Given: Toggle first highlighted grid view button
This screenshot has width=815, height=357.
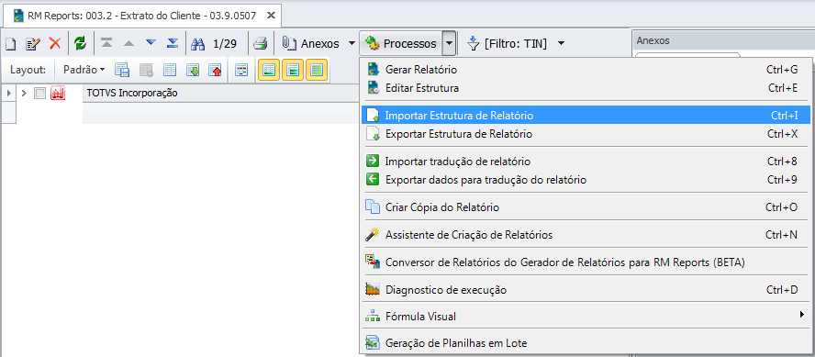Looking at the screenshot, I should point(269,70).
